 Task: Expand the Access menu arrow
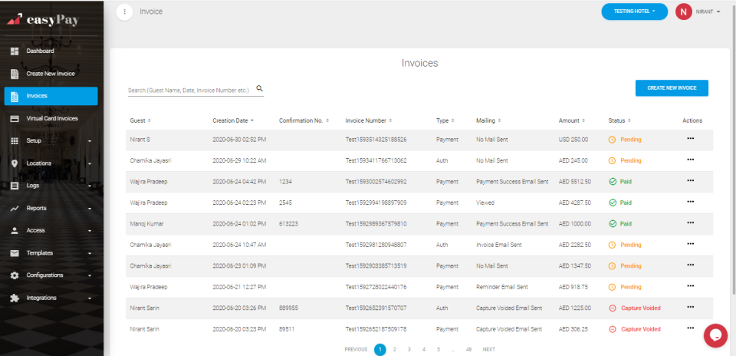90,231
